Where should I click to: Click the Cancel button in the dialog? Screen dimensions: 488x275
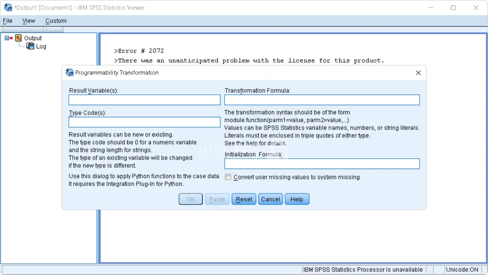coord(270,199)
